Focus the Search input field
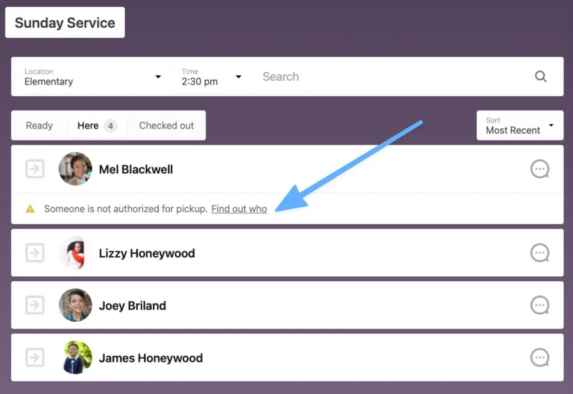The image size is (573, 394). pyautogui.click(x=389, y=76)
